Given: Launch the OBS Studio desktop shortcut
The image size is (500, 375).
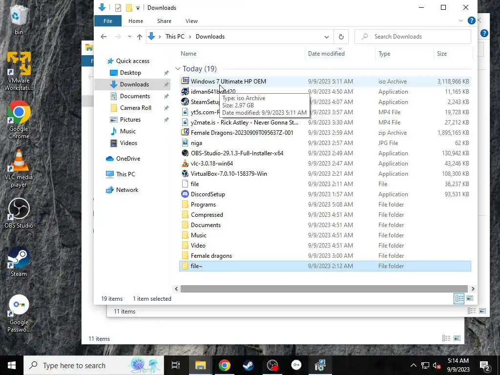Looking at the screenshot, I should pos(19,213).
